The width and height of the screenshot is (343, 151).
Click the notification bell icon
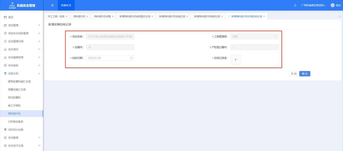pyautogui.click(x=295, y=5)
